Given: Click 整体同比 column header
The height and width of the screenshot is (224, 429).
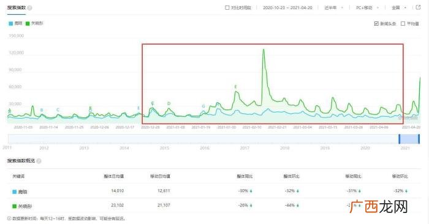Looking at the screenshot, I should pos(245,176).
